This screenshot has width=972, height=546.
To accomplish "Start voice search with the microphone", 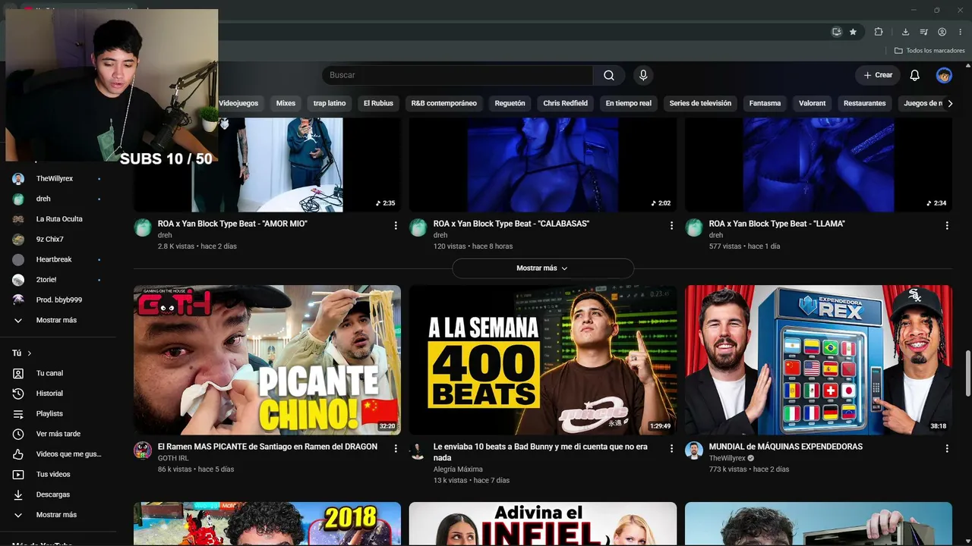I will point(643,75).
